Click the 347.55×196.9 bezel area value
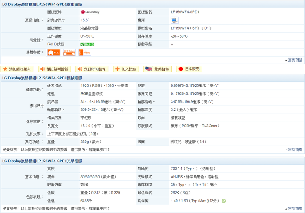The width and height of the screenshot is (305, 213). [x=192, y=102]
